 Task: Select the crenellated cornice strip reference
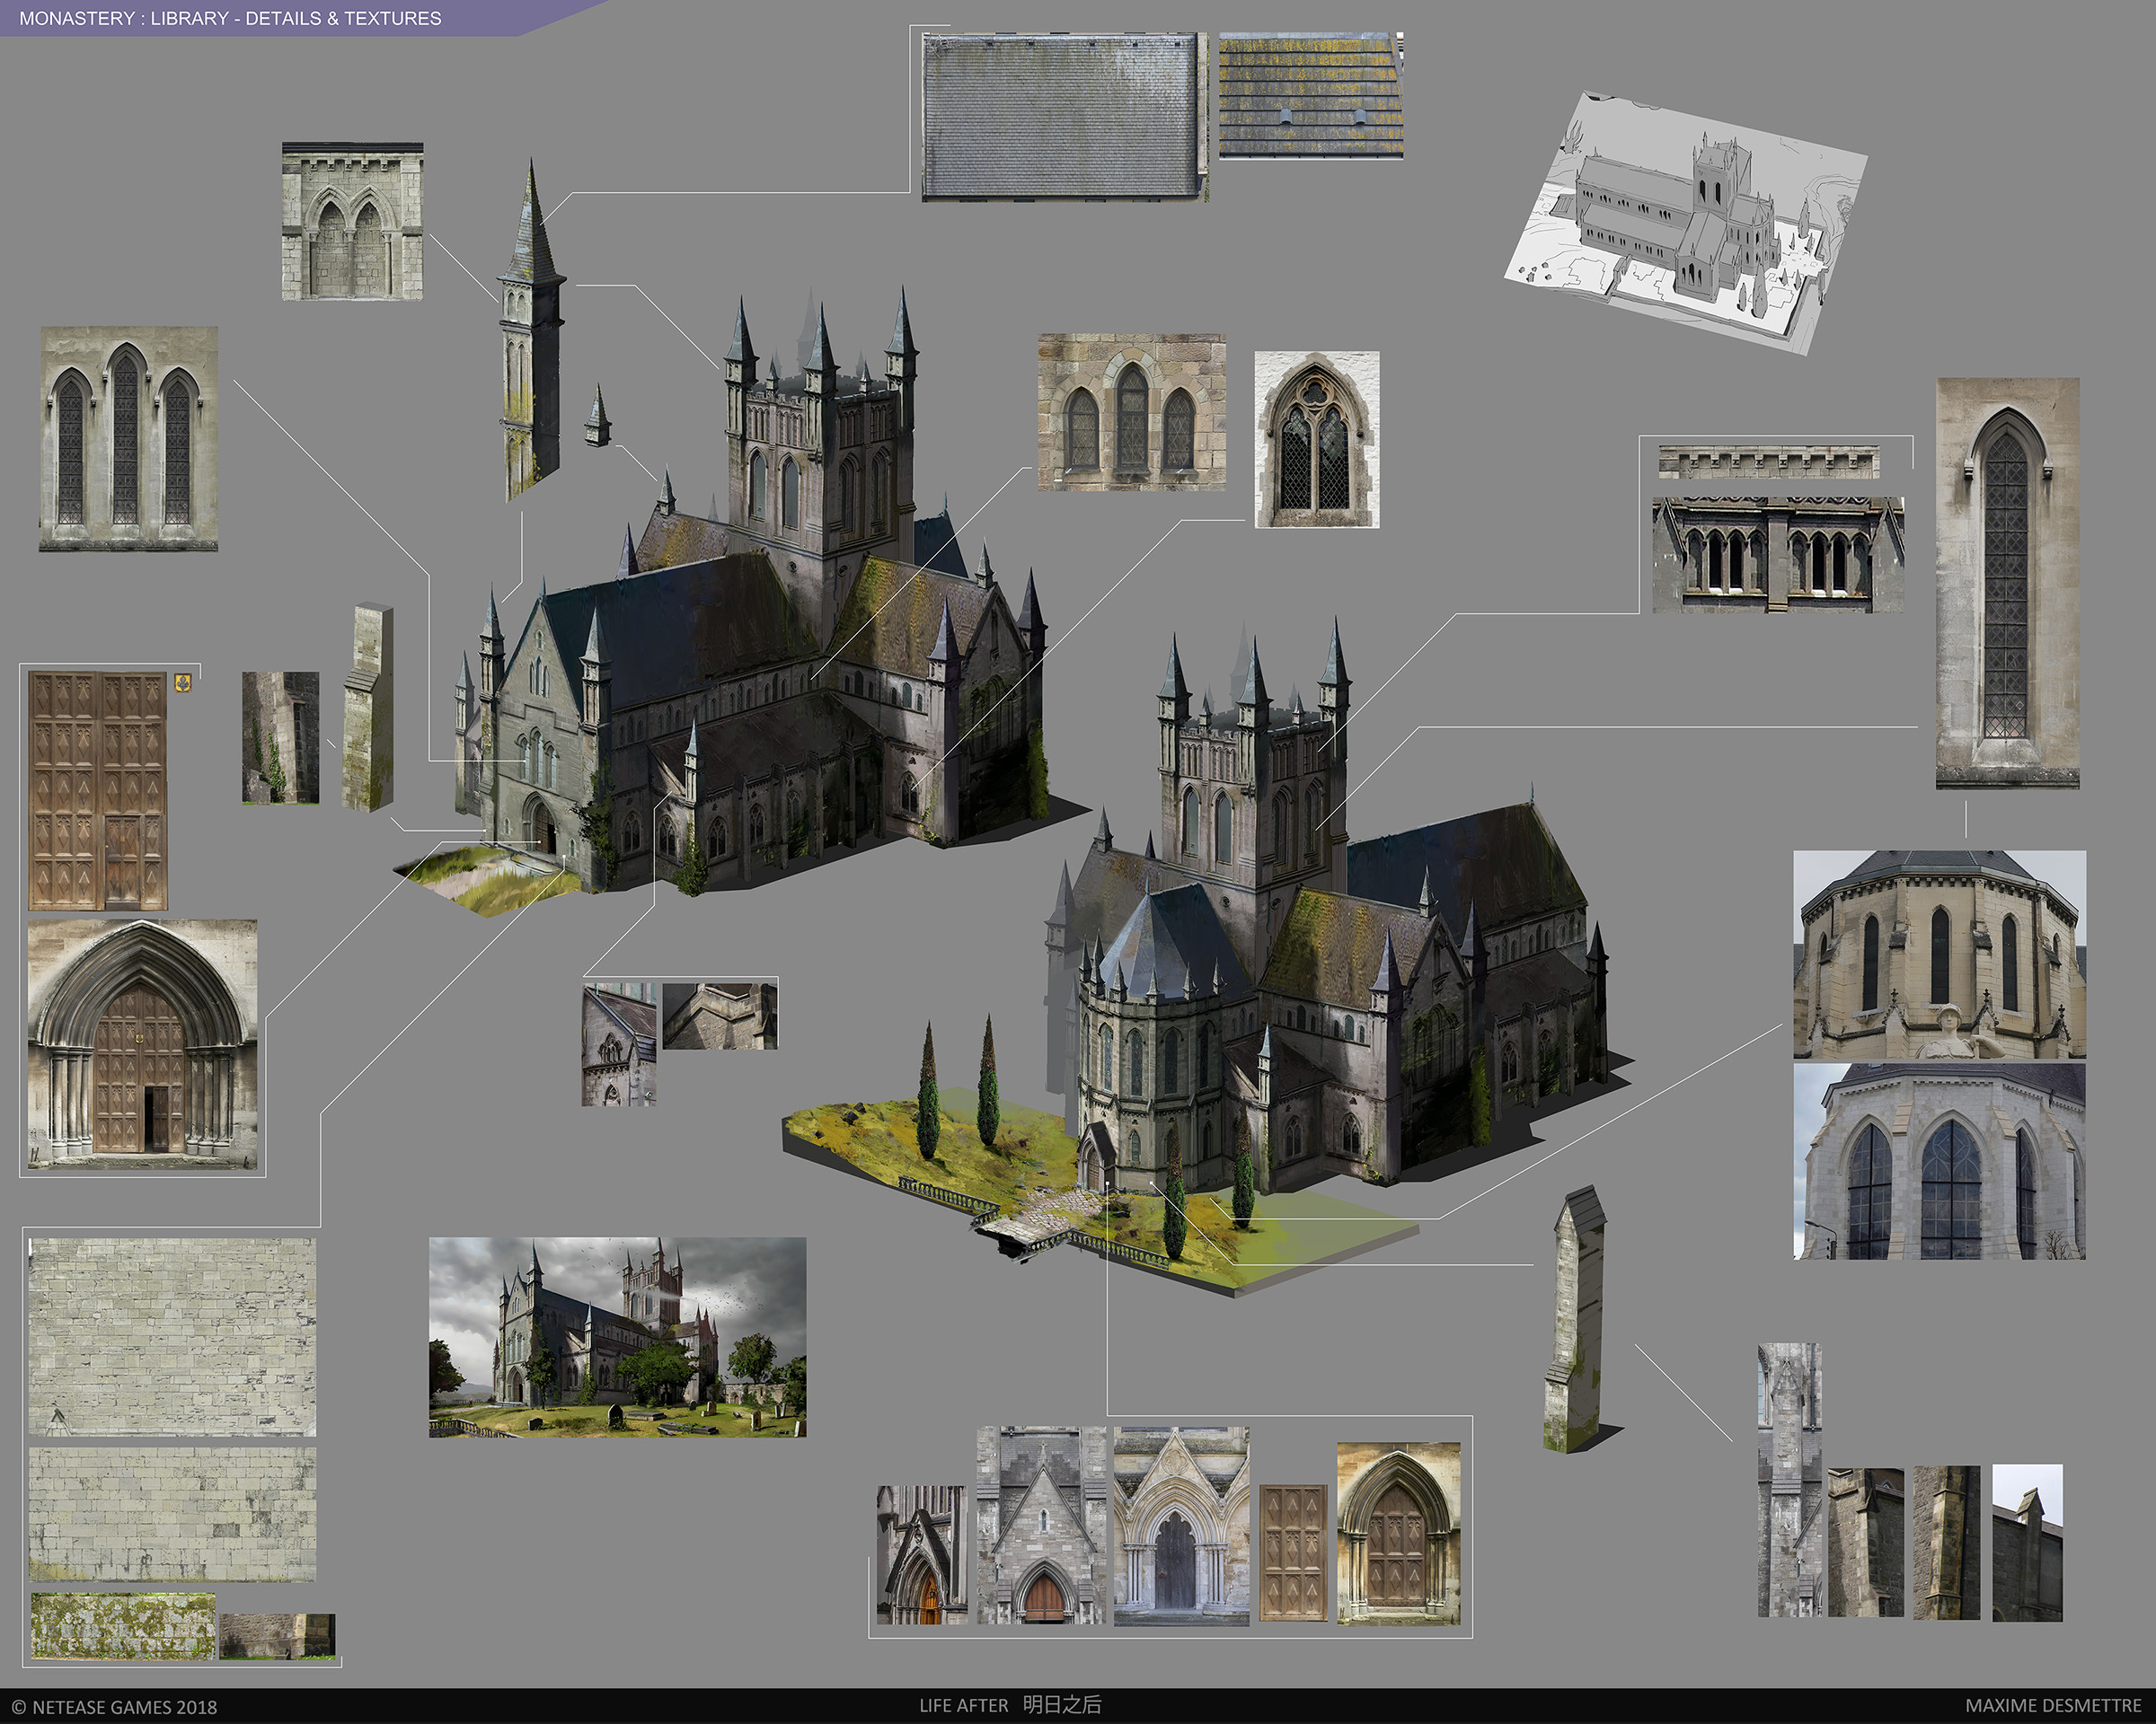click(x=1768, y=462)
